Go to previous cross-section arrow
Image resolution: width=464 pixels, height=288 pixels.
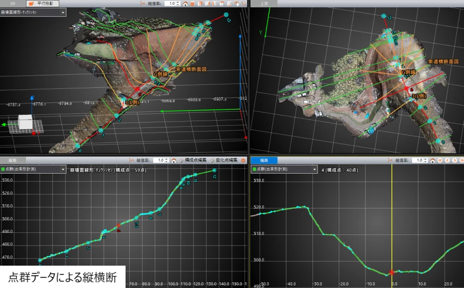pos(447,161)
